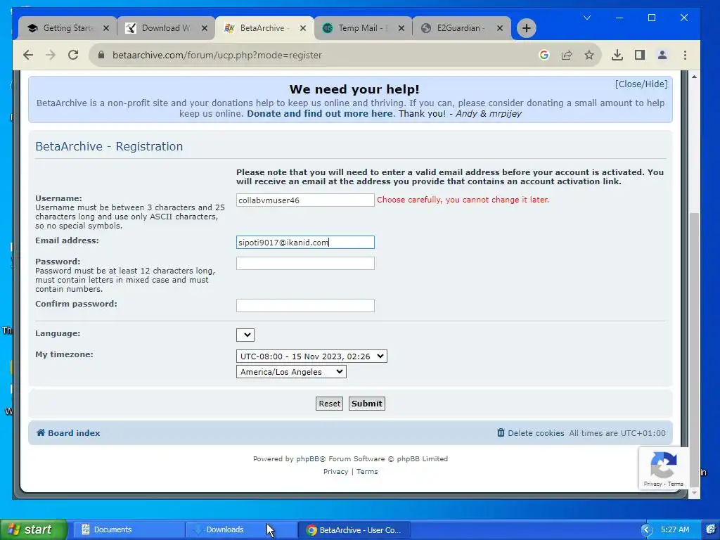Close the BetaArchive tab
The width and height of the screenshot is (720, 540).
pos(303,28)
